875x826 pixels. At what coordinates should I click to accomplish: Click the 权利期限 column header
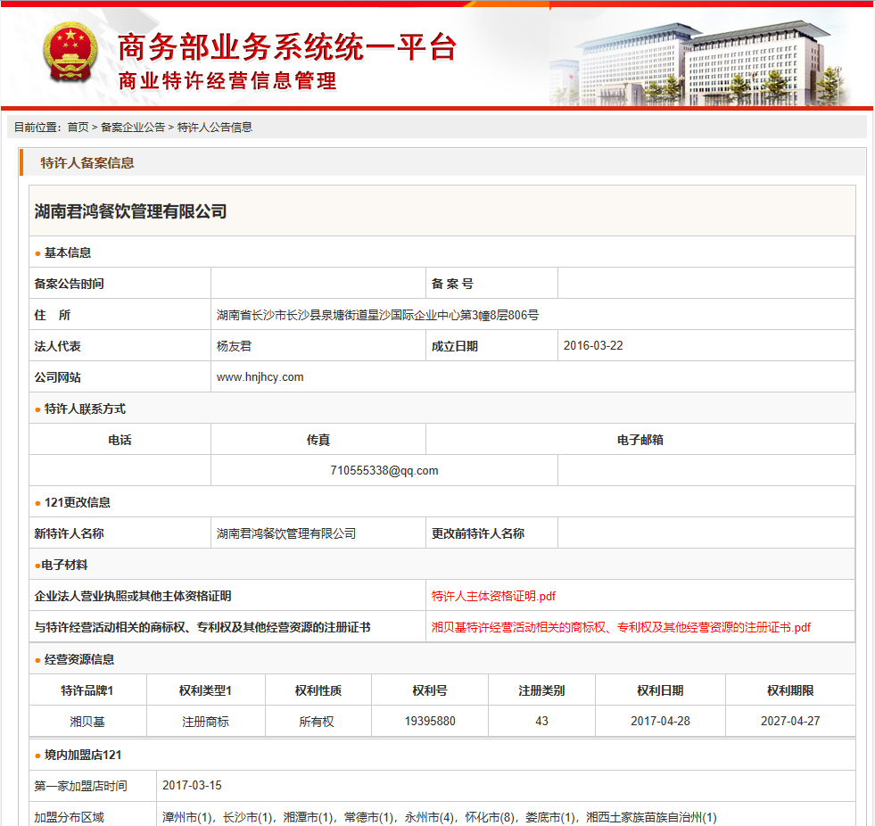[x=790, y=690]
